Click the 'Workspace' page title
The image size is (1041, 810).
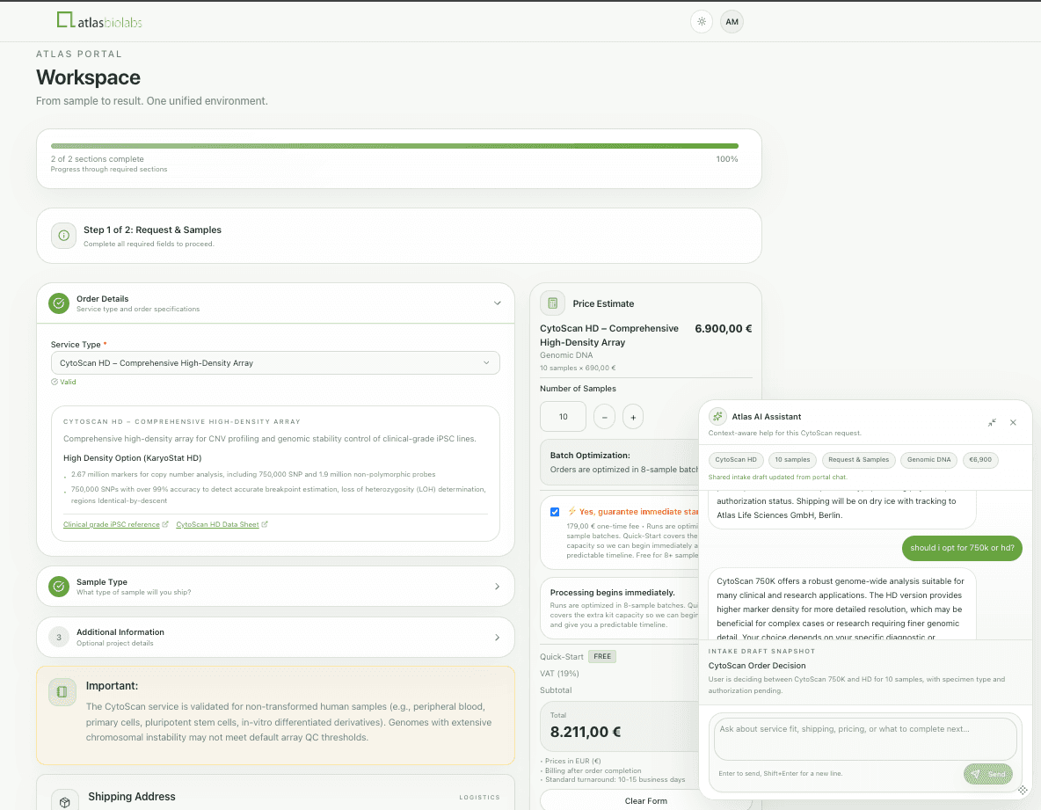(x=88, y=77)
